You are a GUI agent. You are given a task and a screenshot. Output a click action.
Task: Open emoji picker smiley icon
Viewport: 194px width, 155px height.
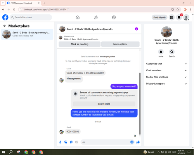132,142
